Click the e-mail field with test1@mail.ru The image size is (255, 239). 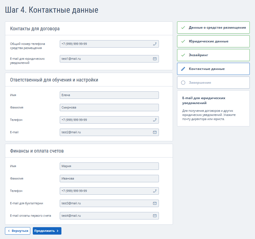pos(106,59)
